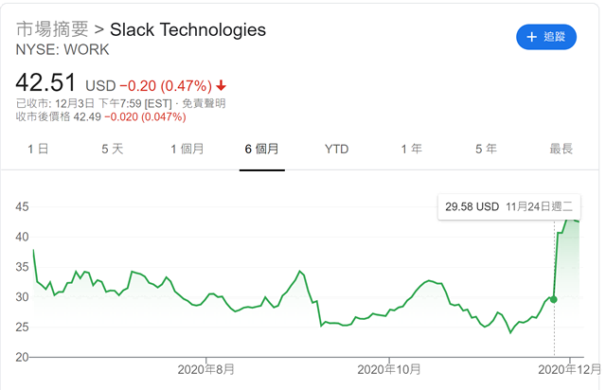Show the 1 年 chart range
The width and height of the screenshot is (606, 390).
click(x=411, y=149)
